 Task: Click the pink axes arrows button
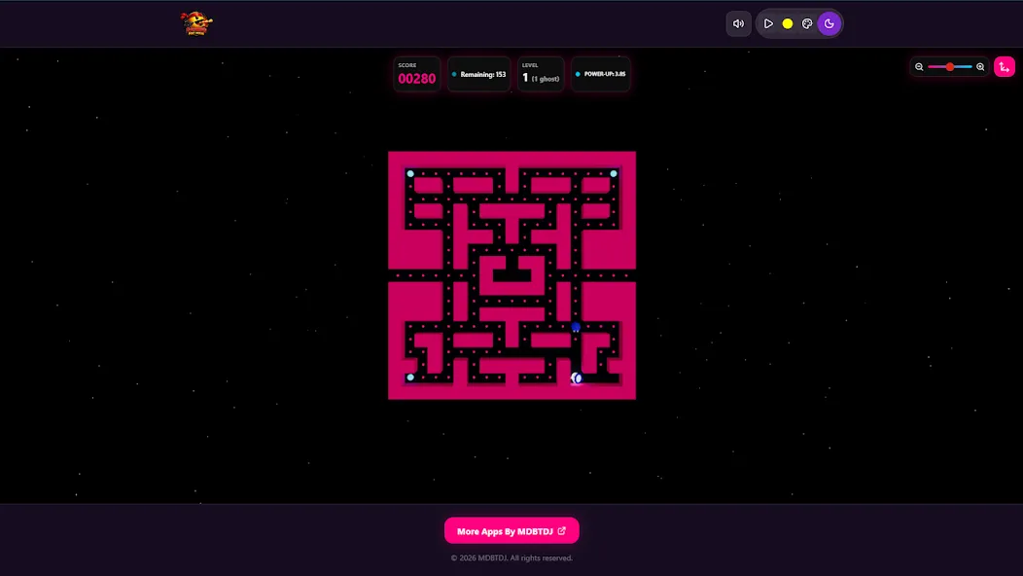[1005, 66]
